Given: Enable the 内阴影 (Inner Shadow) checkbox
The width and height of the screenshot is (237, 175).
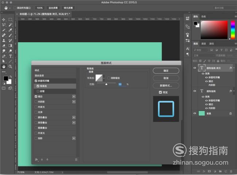Looking at the screenshot, I should [36, 102].
